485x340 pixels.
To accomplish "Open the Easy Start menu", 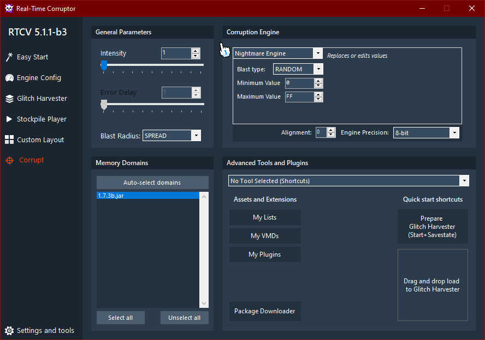I will [x=32, y=57].
